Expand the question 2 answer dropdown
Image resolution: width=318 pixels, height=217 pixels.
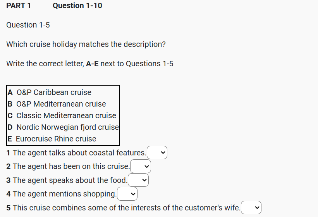pos(141,167)
